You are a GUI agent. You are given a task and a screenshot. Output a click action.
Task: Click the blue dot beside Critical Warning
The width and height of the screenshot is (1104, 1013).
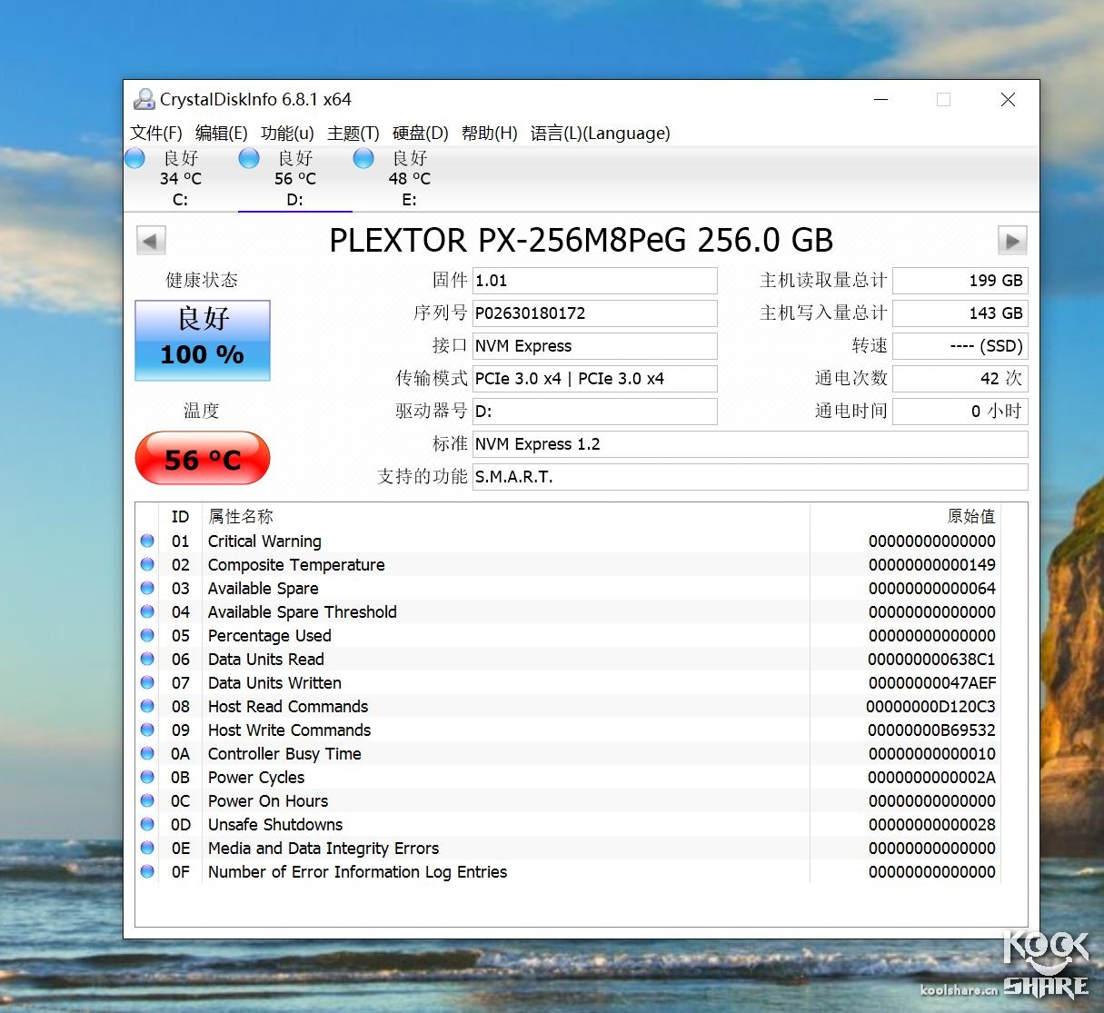[x=147, y=541]
